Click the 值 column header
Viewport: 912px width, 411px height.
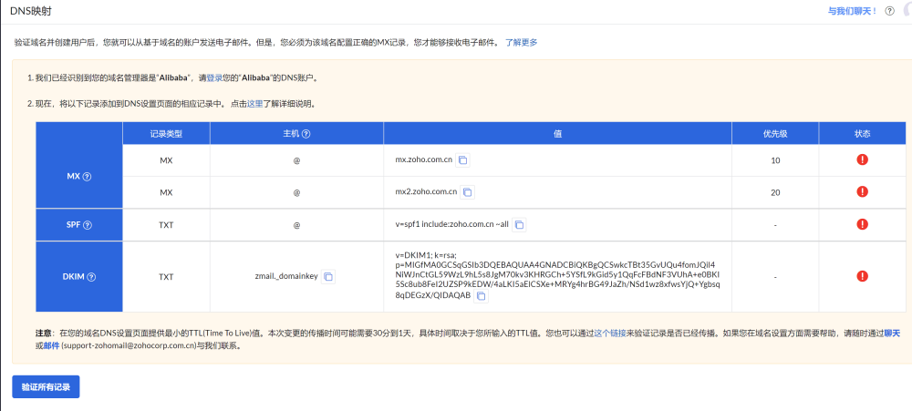pyautogui.click(x=558, y=134)
